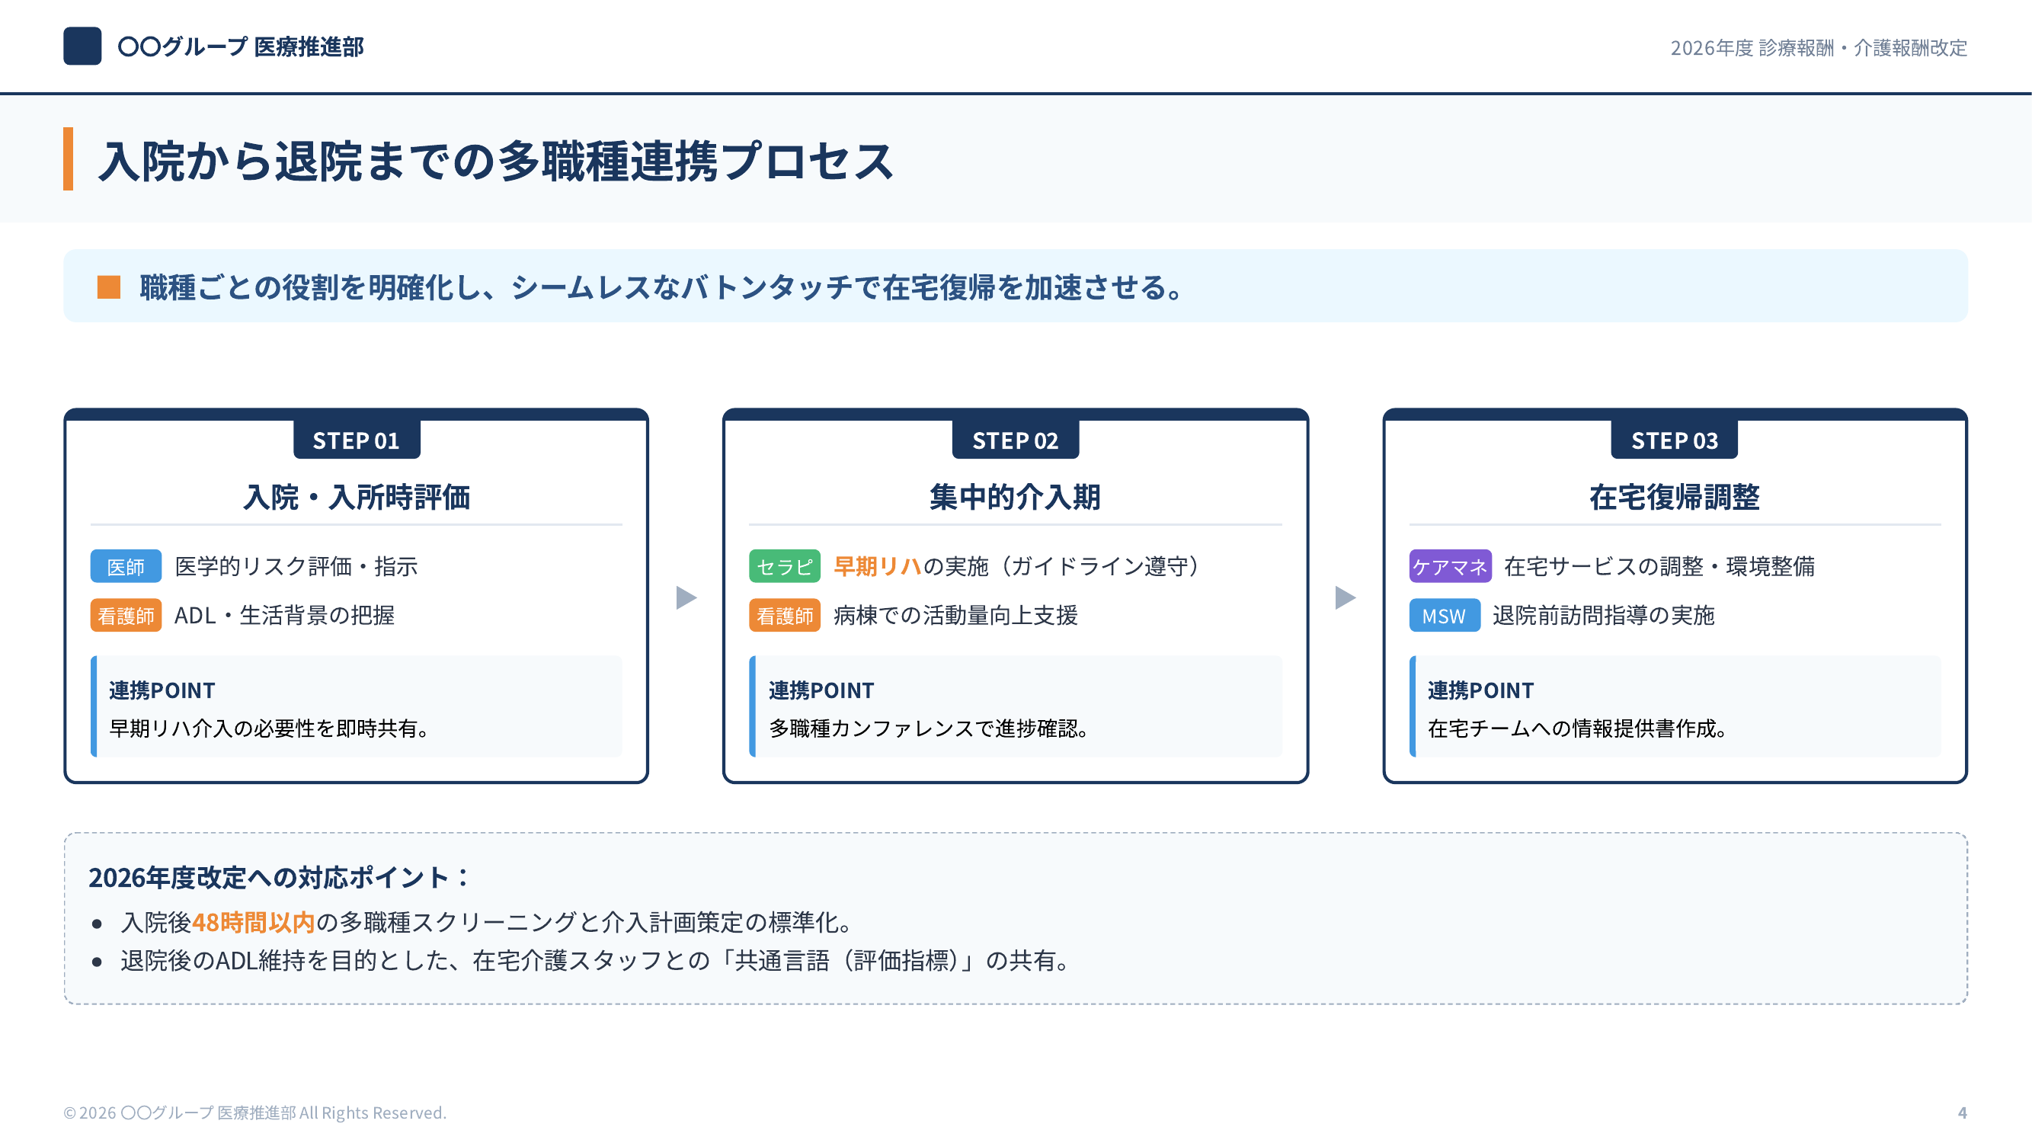Image resolution: width=2032 pixels, height=1143 pixels.
Task: Select the green セラピ role badge
Action: (x=784, y=566)
